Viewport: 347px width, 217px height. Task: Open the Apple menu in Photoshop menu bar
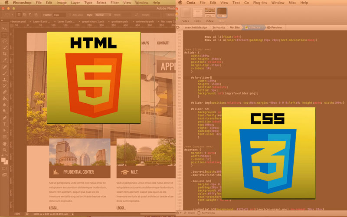click(x=7, y=3)
